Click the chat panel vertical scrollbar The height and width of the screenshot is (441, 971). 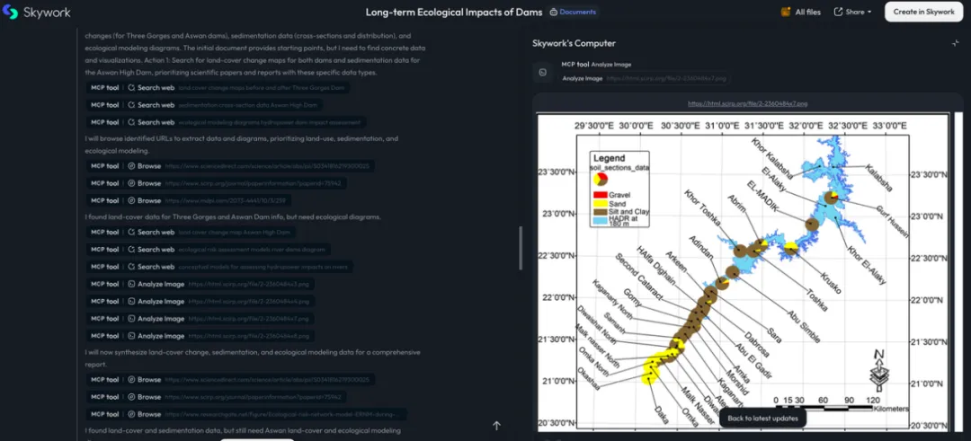[x=521, y=247]
